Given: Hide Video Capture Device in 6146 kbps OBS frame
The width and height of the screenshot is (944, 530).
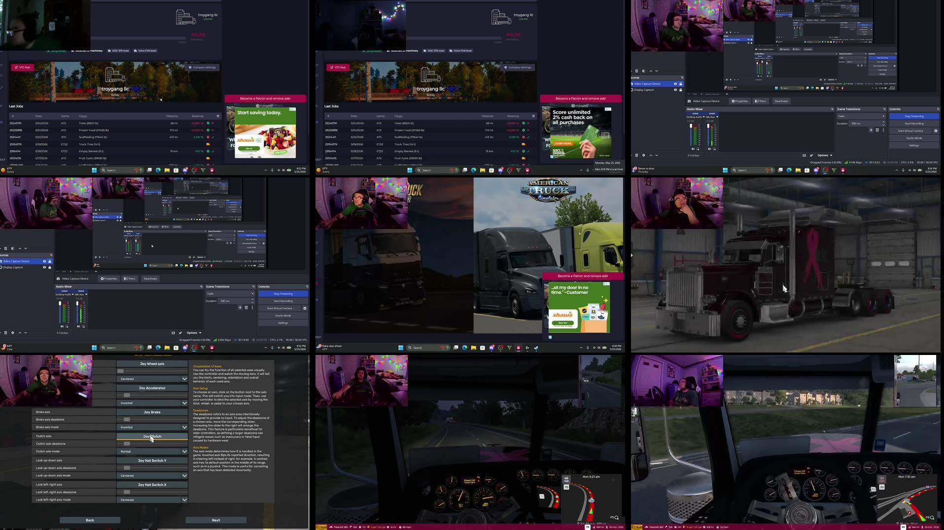Looking at the screenshot, I should click(675, 84).
